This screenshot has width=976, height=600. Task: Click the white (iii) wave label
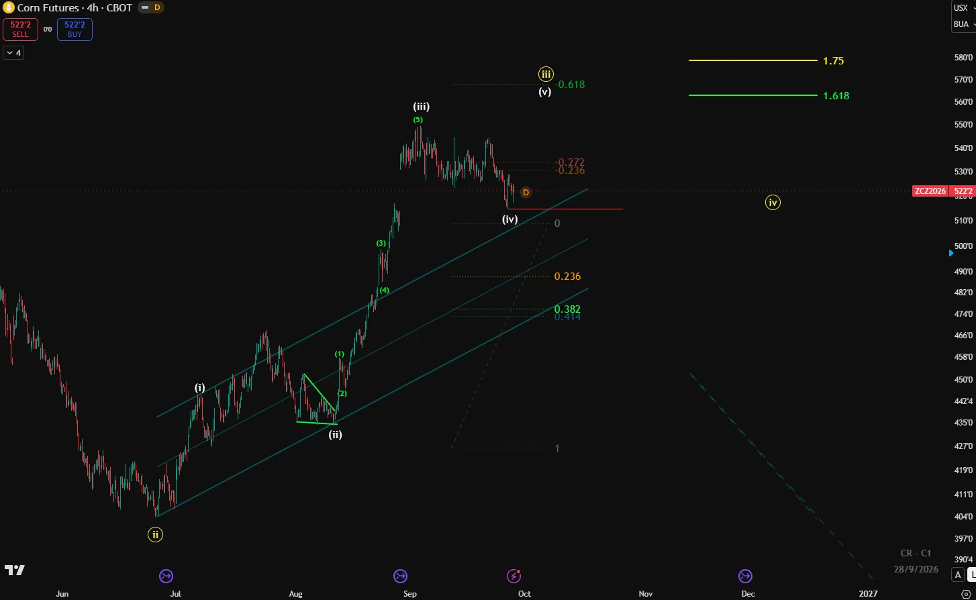[x=422, y=106]
